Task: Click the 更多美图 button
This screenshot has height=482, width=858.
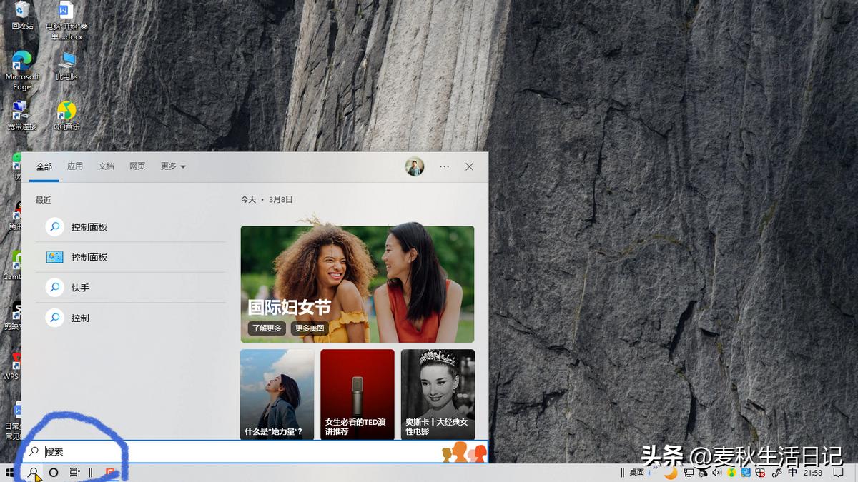Action: tap(310, 328)
